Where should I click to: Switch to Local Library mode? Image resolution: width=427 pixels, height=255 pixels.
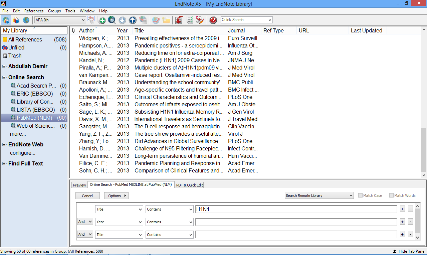(x=16, y=20)
